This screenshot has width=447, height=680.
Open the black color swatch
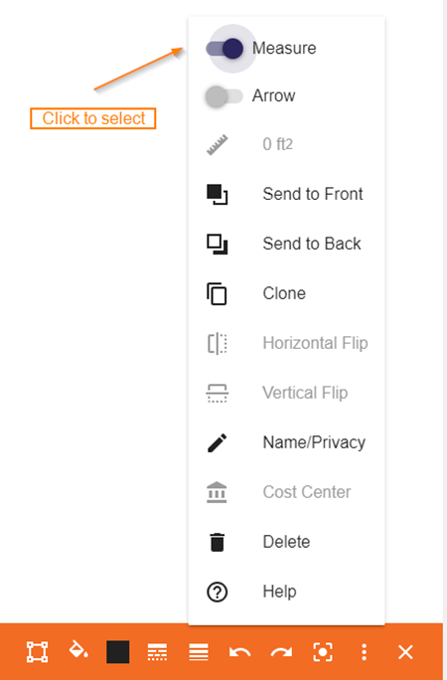[x=118, y=652]
